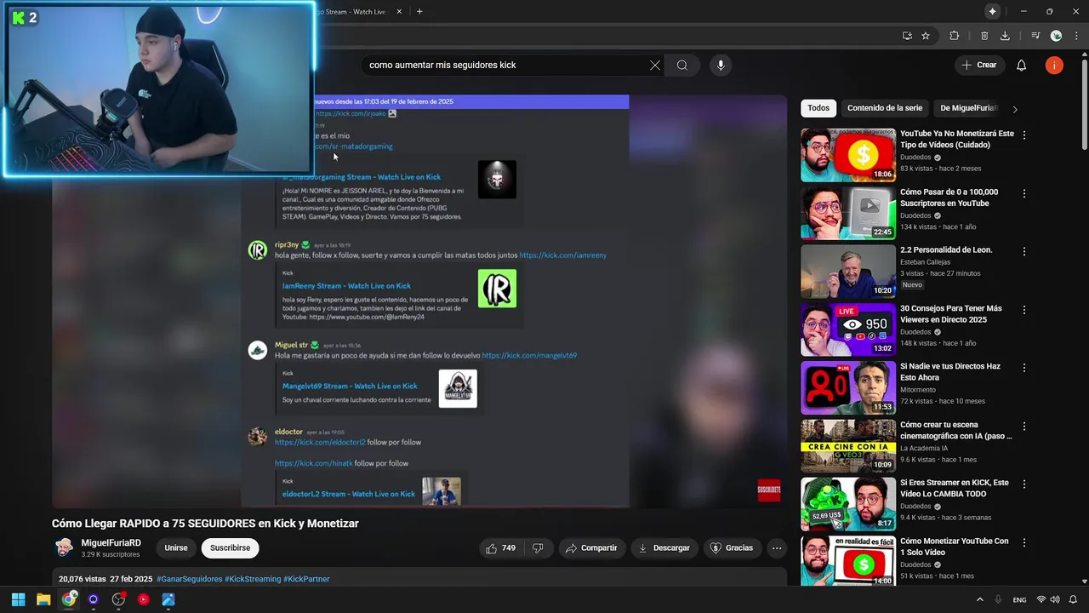Image resolution: width=1089 pixels, height=613 pixels.
Task: Click the #GanarSeguidores hashtag
Action: click(189, 579)
